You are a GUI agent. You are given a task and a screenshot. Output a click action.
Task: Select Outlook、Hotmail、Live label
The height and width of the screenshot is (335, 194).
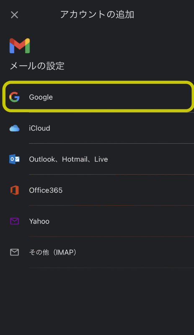pyautogui.click(x=68, y=159)
